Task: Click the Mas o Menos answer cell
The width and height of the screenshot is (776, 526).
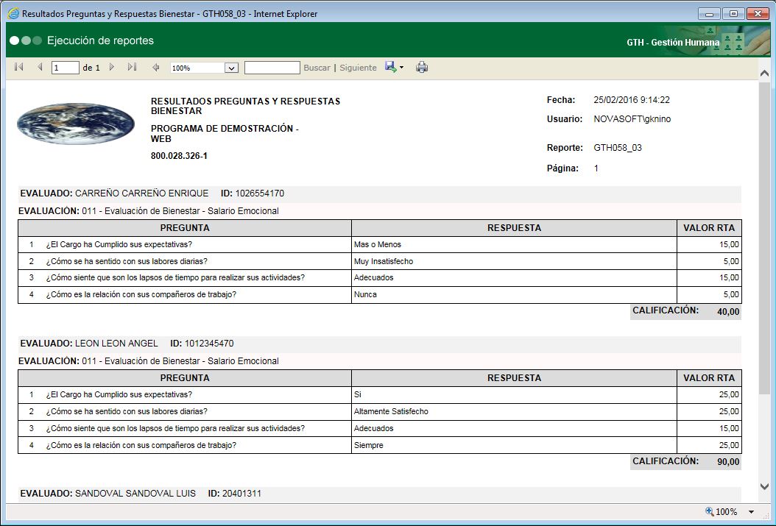Action: [514, 245]
